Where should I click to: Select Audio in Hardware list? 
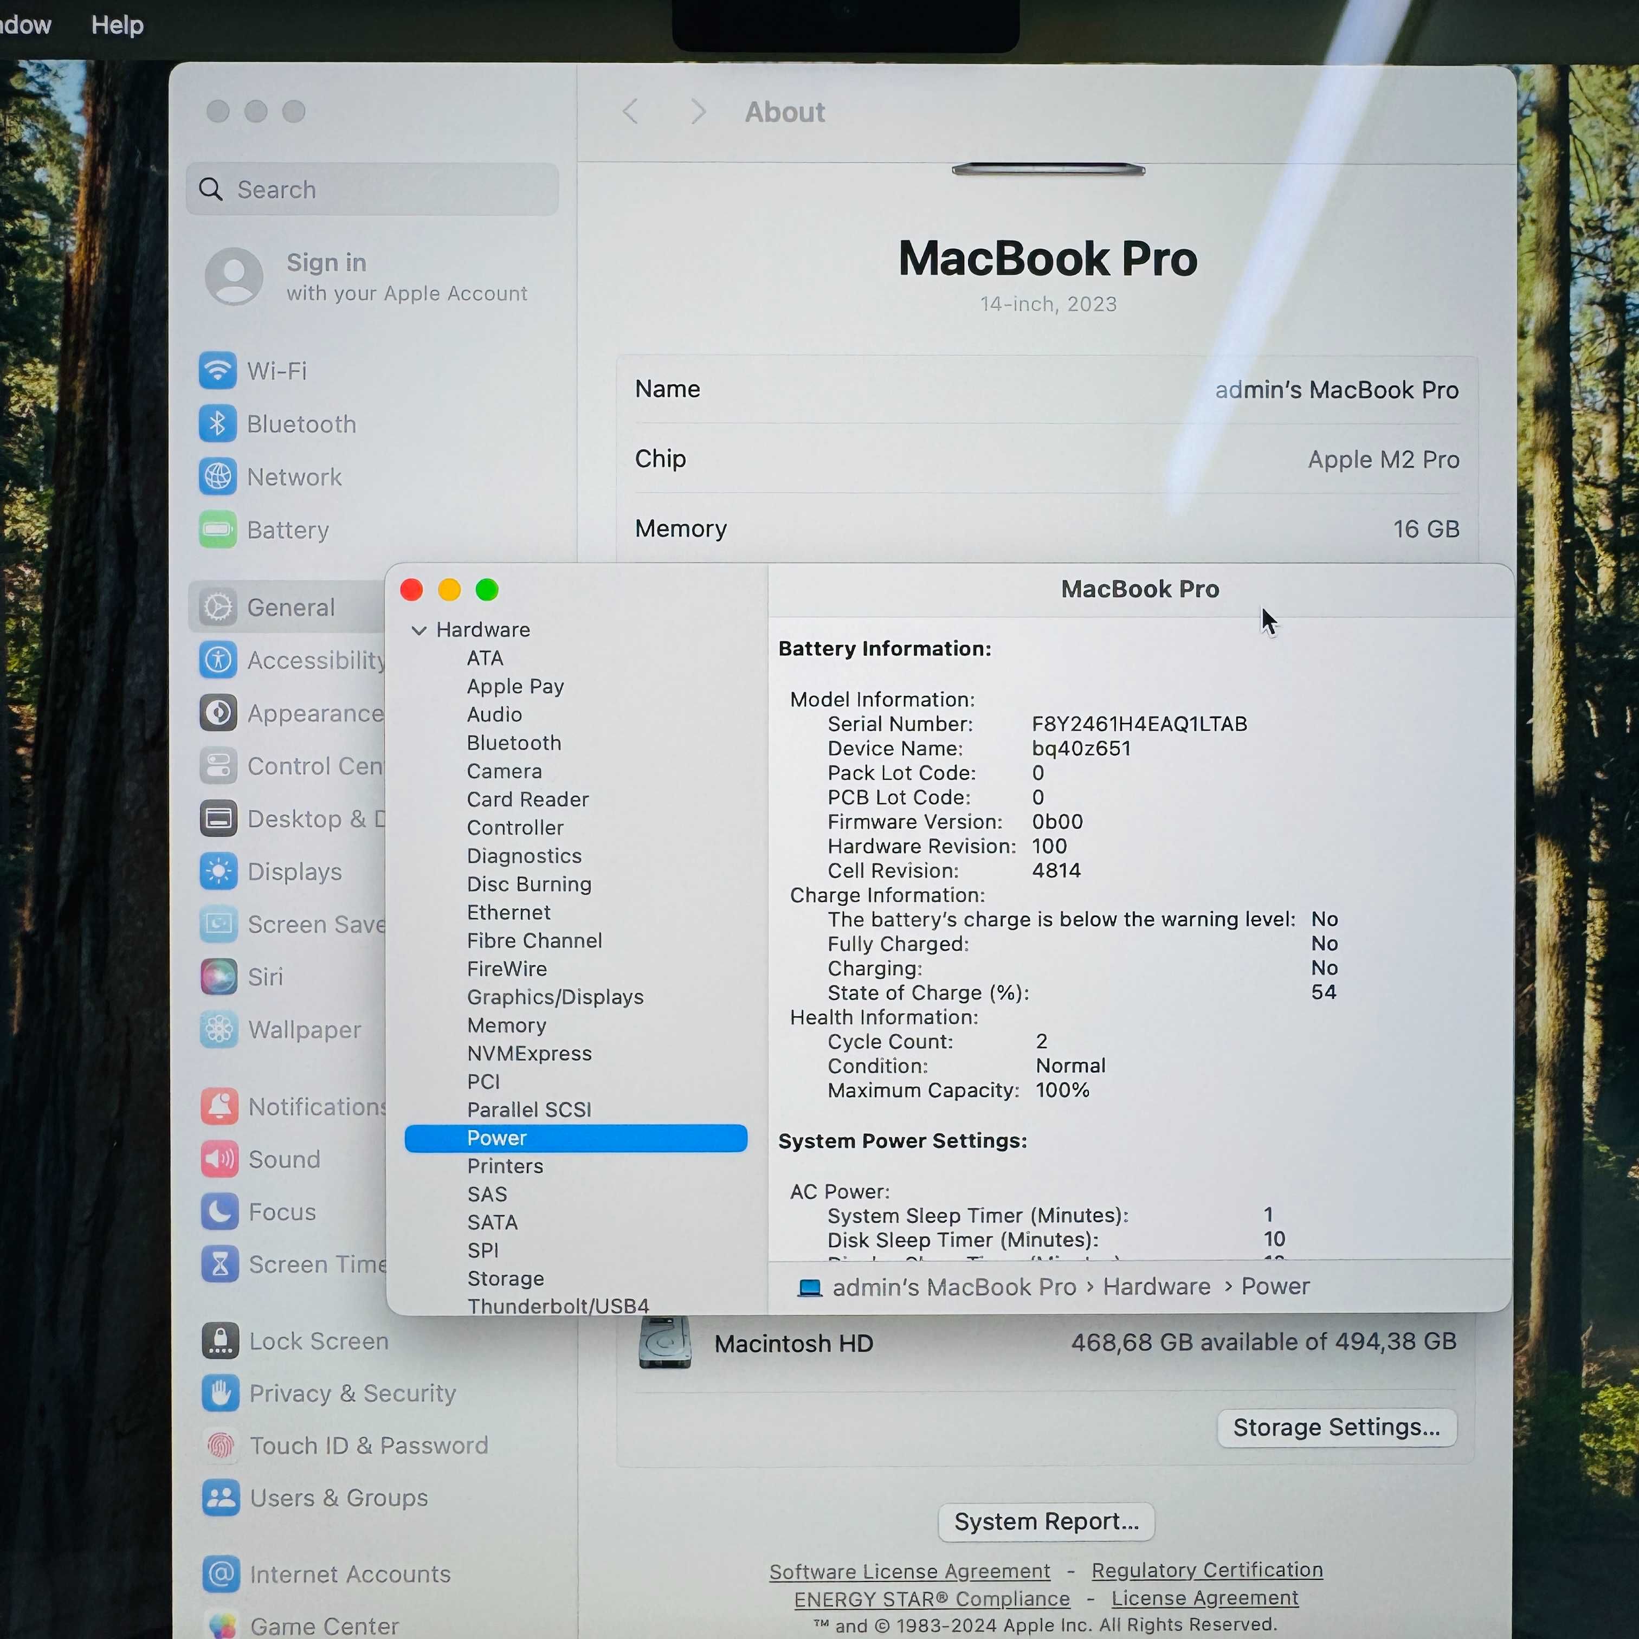[495, 714]
